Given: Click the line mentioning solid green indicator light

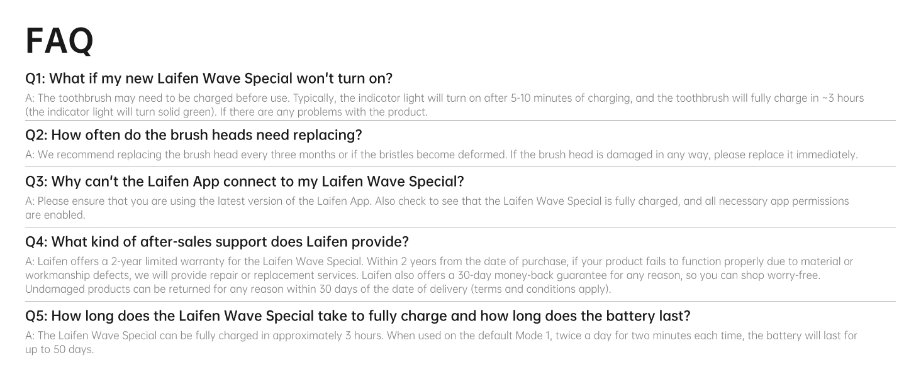Looking at the screenshot, I should tap(226, 112).
